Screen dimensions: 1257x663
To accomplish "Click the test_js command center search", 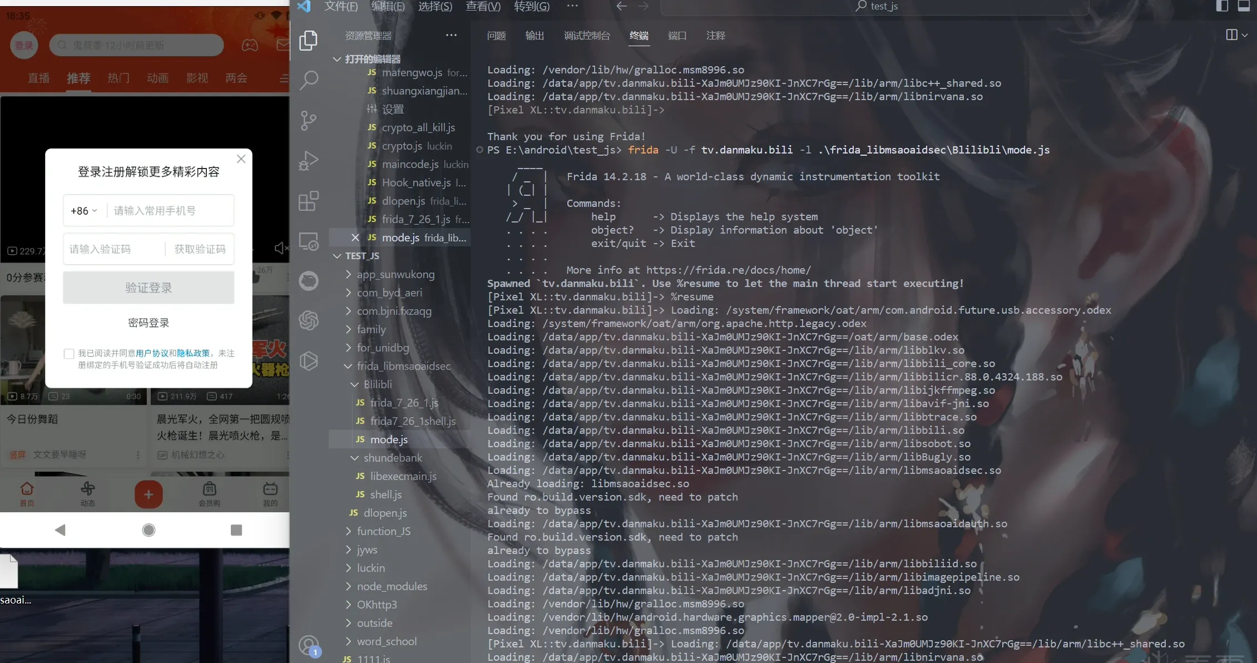I will pyautogui.click(x=875, y=6).
